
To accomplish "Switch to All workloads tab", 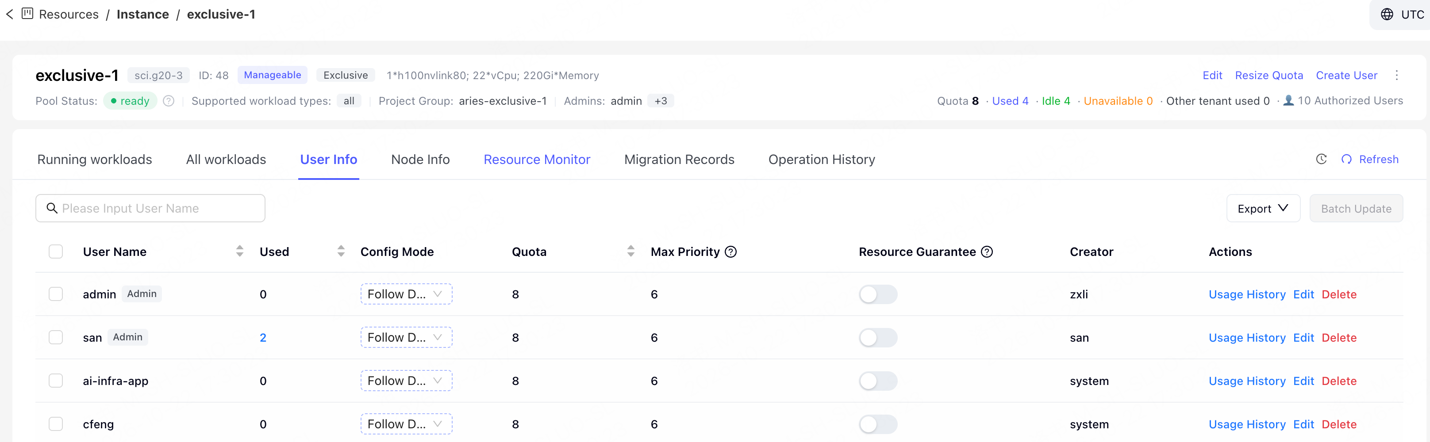I will tap(226, 159).
